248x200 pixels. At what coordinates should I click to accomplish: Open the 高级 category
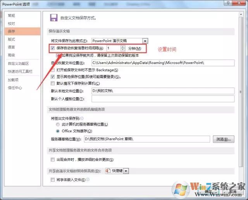[11, 55]
